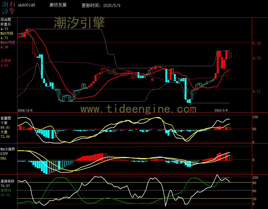Click the stop-loss value 4.50
The height and width of the screenshot is (209, 268).
pos(4,65)
